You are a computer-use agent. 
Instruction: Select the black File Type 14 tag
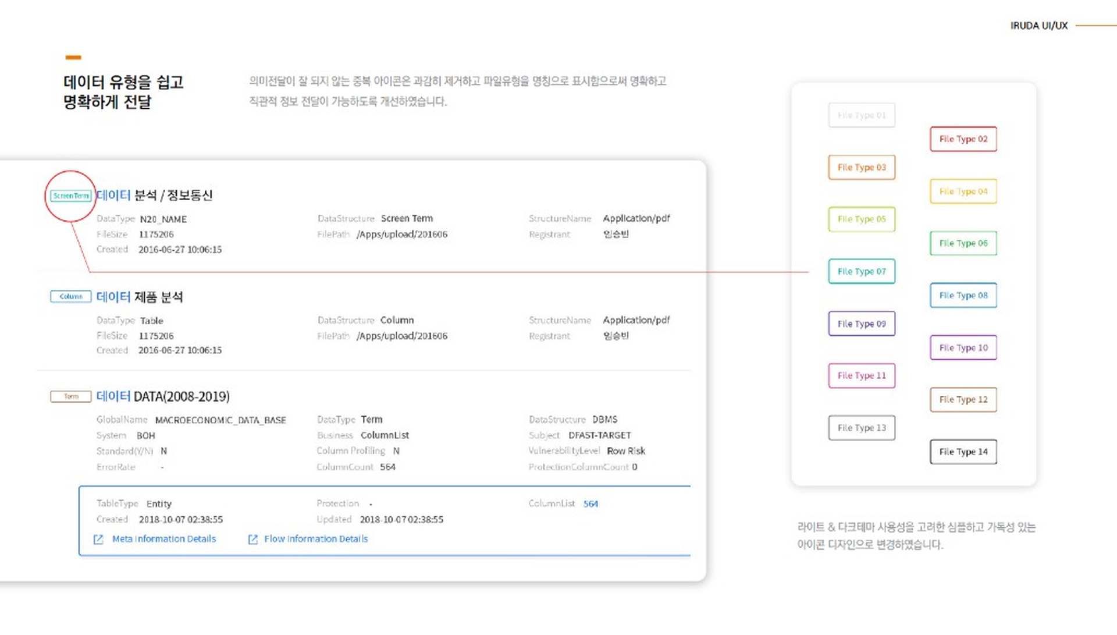(x=963, y=452)
